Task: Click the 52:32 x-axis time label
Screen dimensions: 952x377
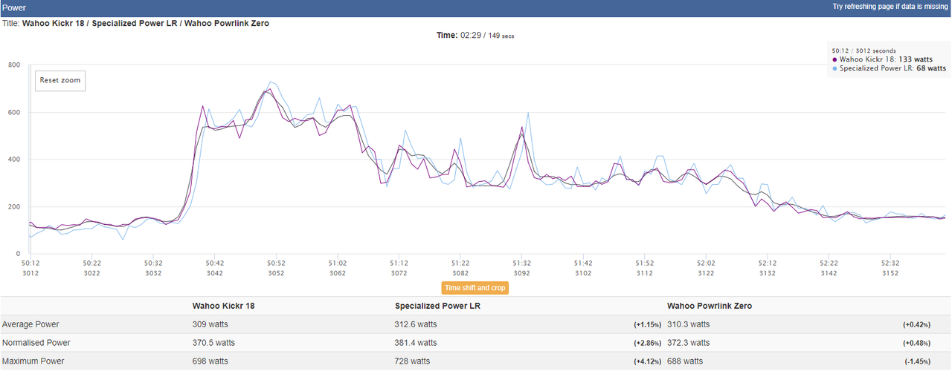Action: (x=890, y=263)
